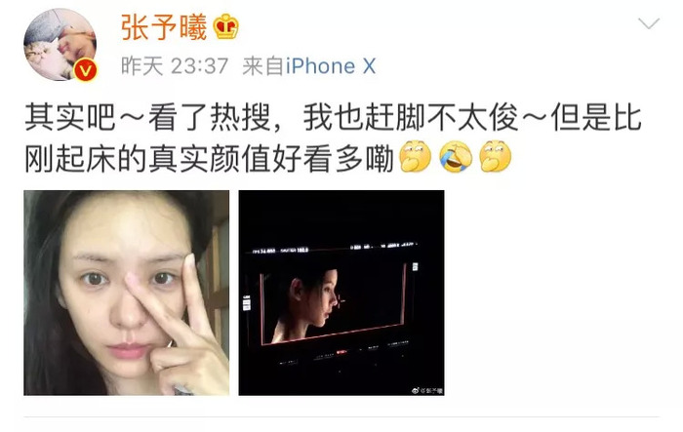Click the post's first text line
The image size is (683, 432).
pyautogui.click(x=334, y=118)
